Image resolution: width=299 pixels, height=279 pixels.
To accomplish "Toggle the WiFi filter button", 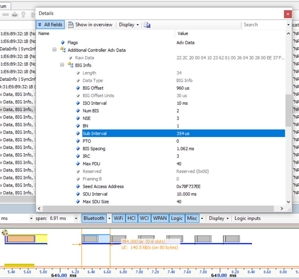I will pos(118,218).
